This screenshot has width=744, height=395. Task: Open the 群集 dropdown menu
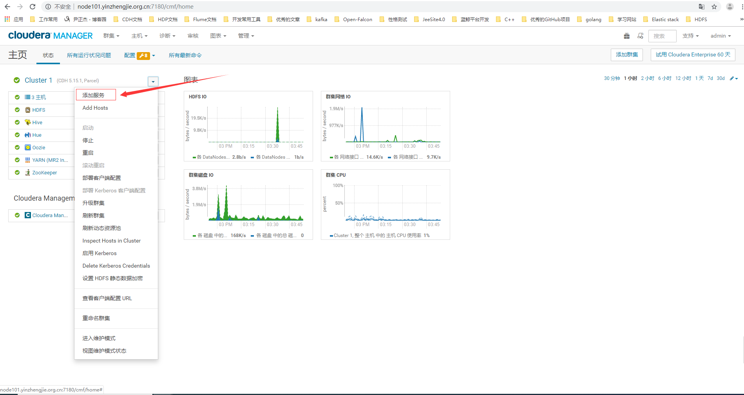[111, 36]
